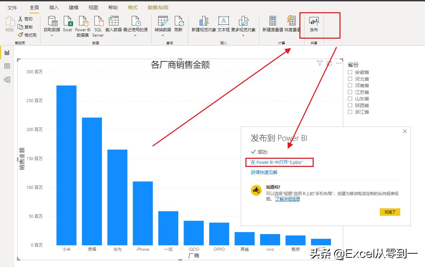425x267 pixels.
Task: Open the filter funnel icon on the chart
Action: tap(319, 63)
